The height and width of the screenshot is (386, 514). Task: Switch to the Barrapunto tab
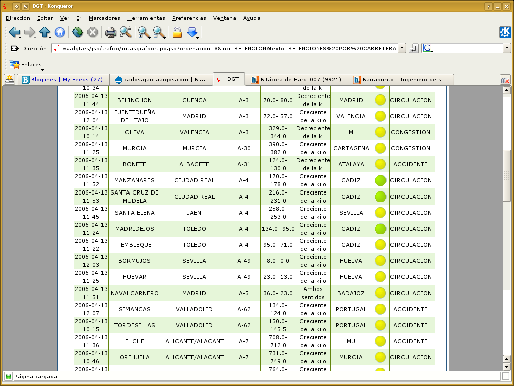401,80
